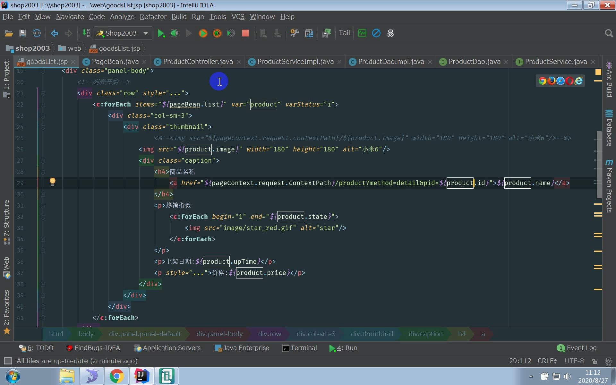Screen dimensions: 616x385
Task: Click the editor vertical scrollbar thumb
Action: (x=599, y=164)
